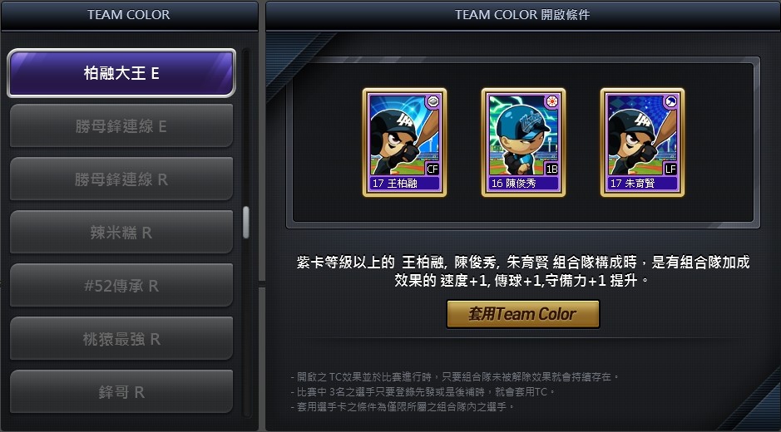Pick the 辣米糕 R team color
The image size is (781, 432).
(121, 232)
